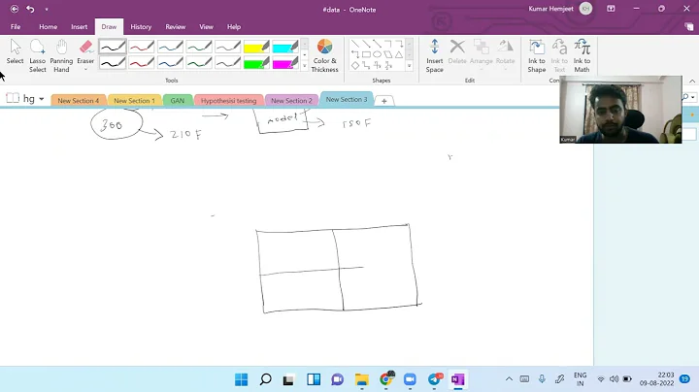This screenshot has width=699, height=392.
Task: Select the rectangle shape in Shapes
Action: [x=366, y=54]
